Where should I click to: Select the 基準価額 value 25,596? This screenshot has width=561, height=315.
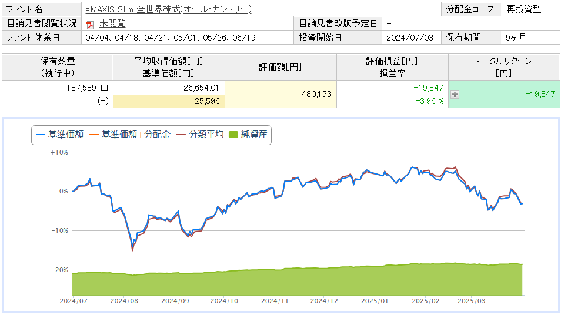207,101
